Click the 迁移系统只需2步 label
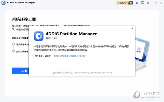 tap(20, 38)
